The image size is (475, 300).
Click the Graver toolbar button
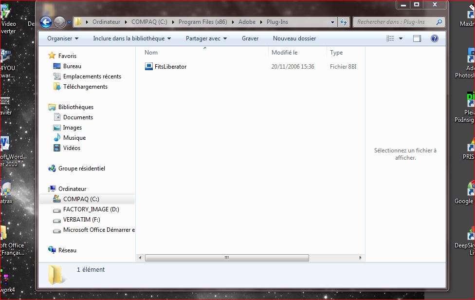click(250, 38)
